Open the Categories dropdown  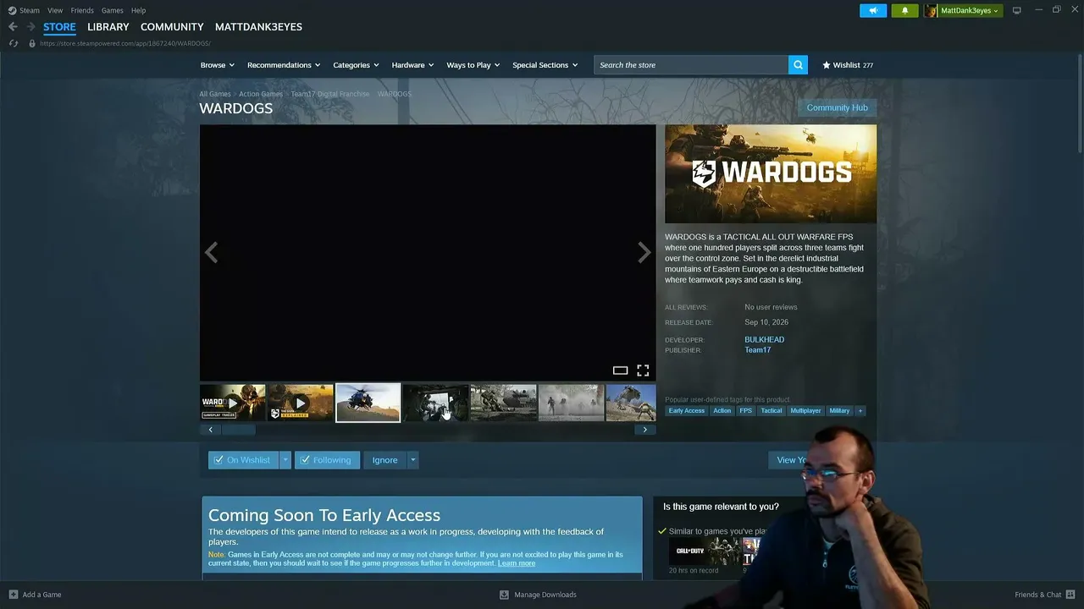pyautogui.click(x=356, y=65)
